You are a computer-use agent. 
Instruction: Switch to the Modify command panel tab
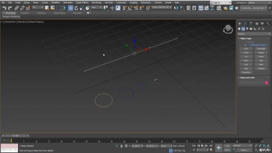pyautogui.click(x=245, y=24)
